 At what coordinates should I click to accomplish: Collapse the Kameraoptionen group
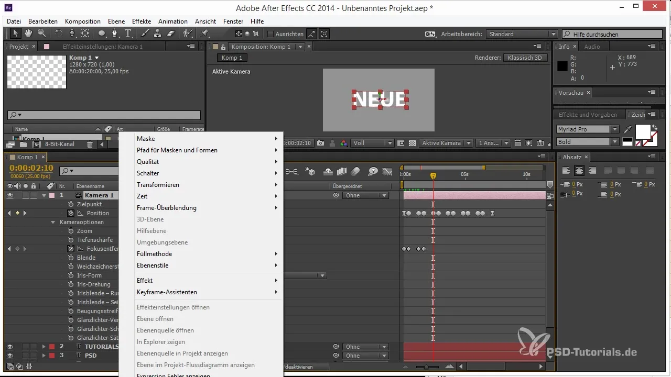tap(53, 222)
